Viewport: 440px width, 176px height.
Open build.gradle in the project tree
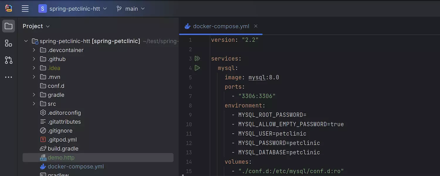pyautogui.click(x=63, y=149)
